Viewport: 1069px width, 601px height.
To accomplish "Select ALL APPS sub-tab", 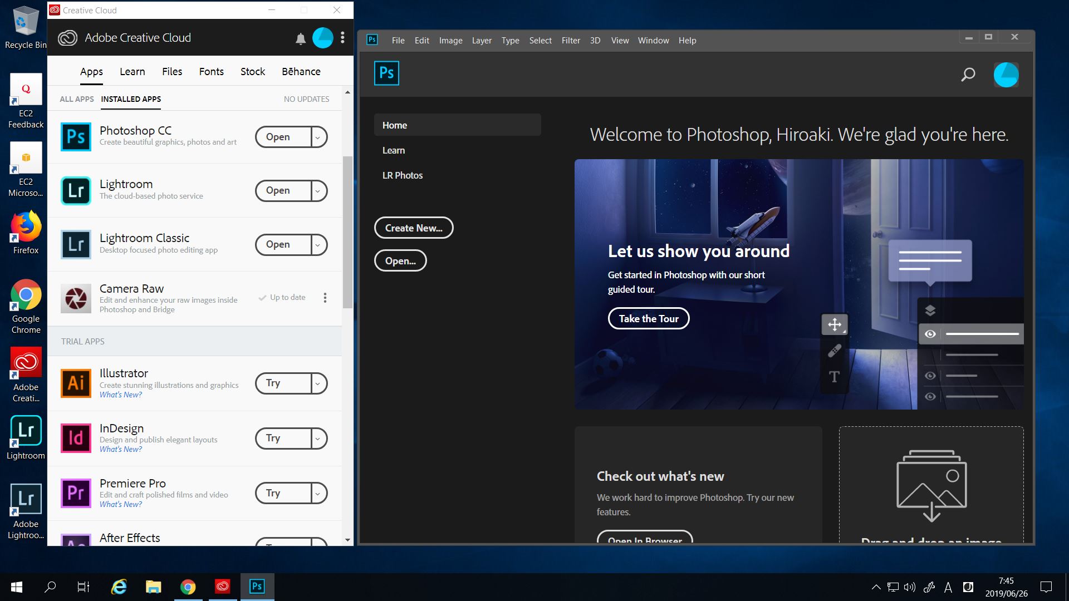I will tap(77, 99).
